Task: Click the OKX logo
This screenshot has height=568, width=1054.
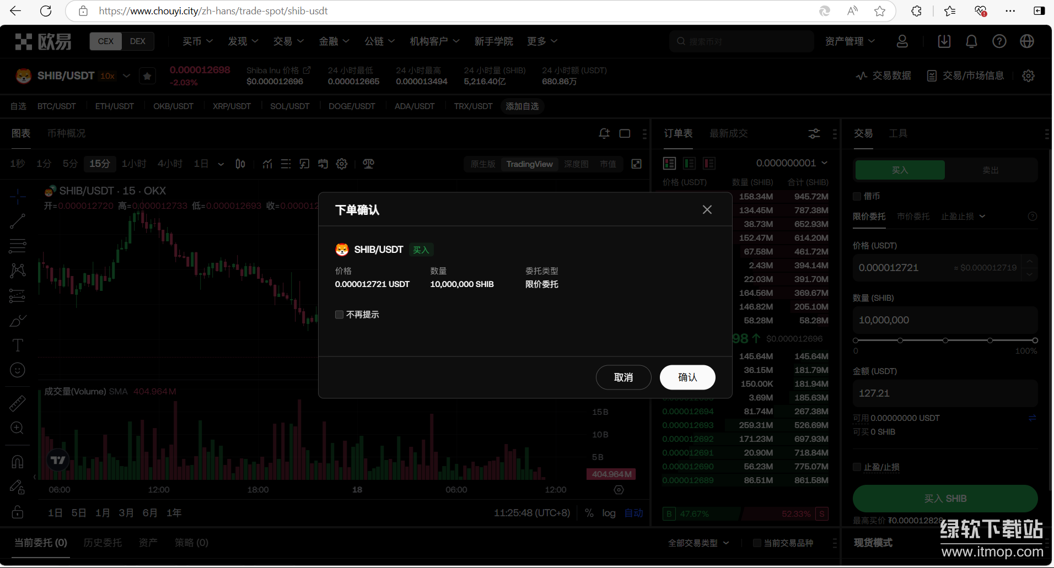Action: pyautogui.click(x=43, y=41)
